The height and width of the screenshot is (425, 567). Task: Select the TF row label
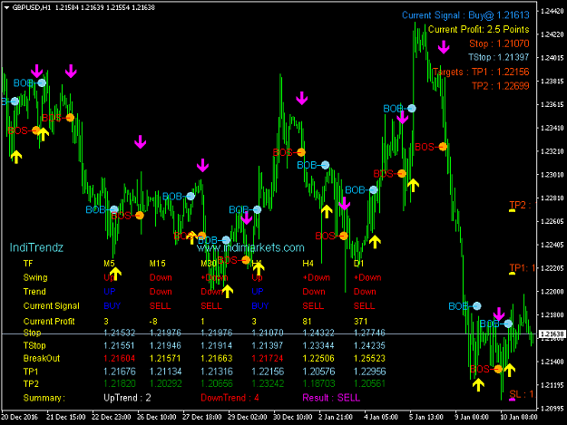[x=28, y=264]
